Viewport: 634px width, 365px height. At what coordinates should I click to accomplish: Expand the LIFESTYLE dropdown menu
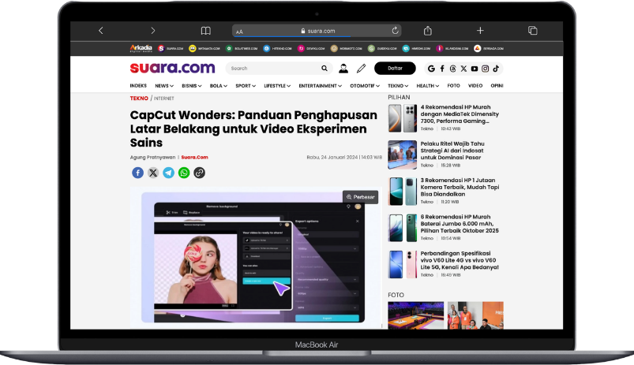click(277, 86)
